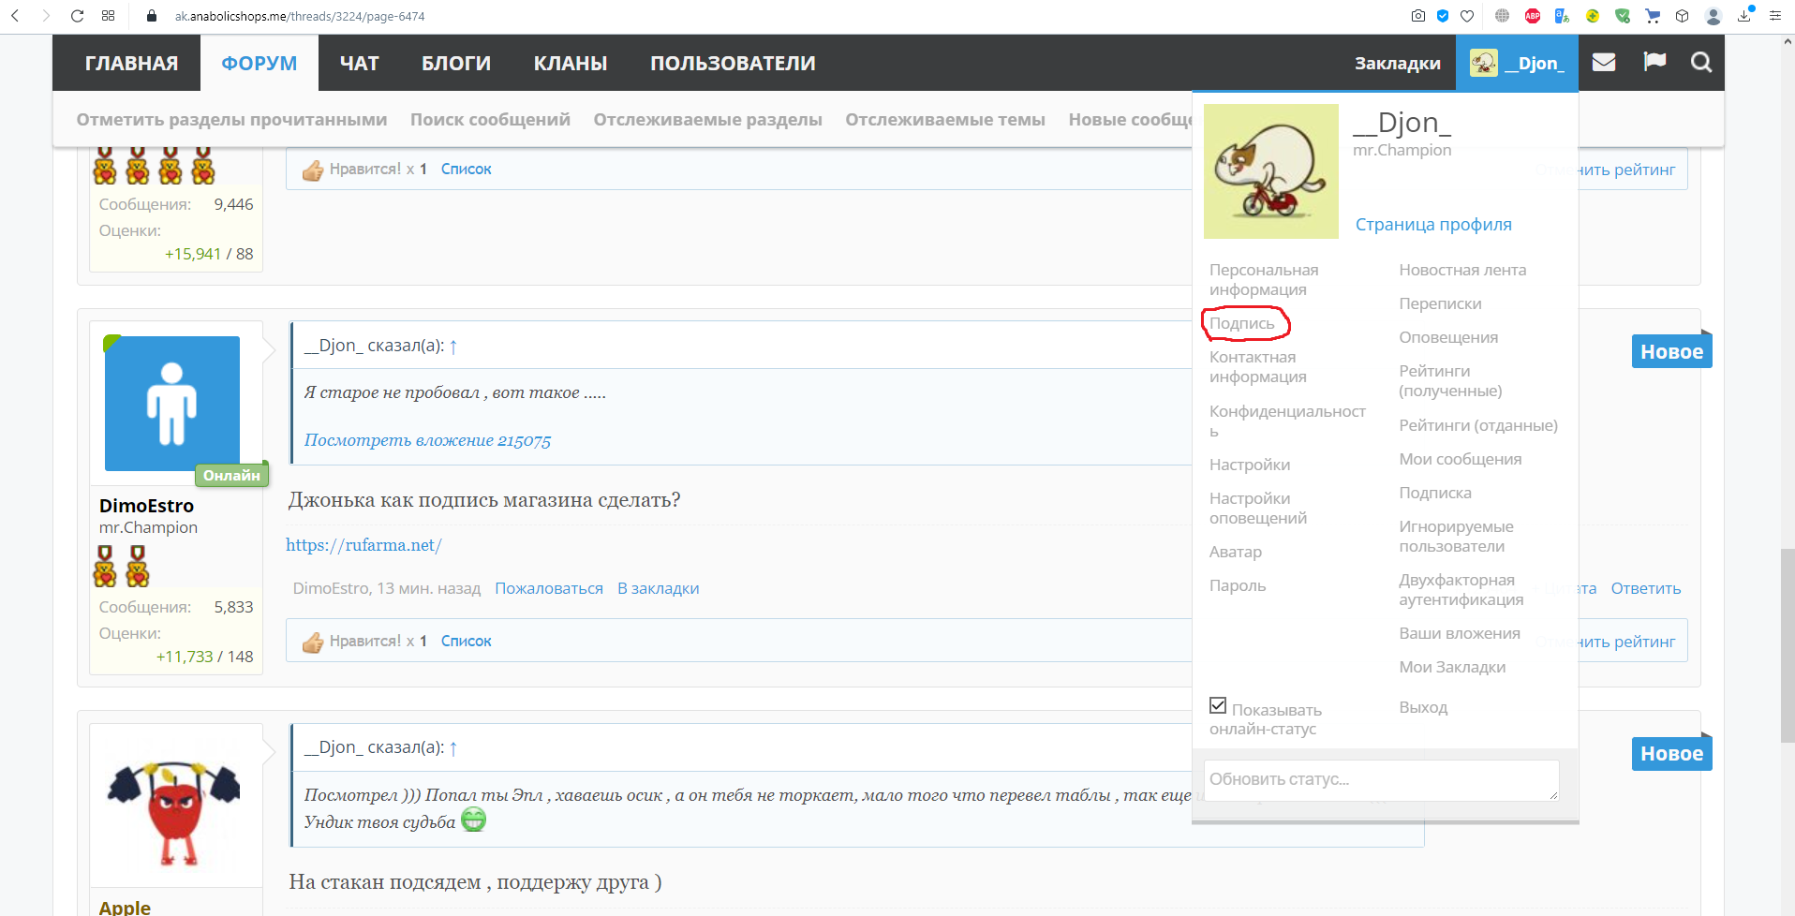1795x916 pixels.
Task: Open the speed dial grid icon
Action: click(x=109, y=16)
